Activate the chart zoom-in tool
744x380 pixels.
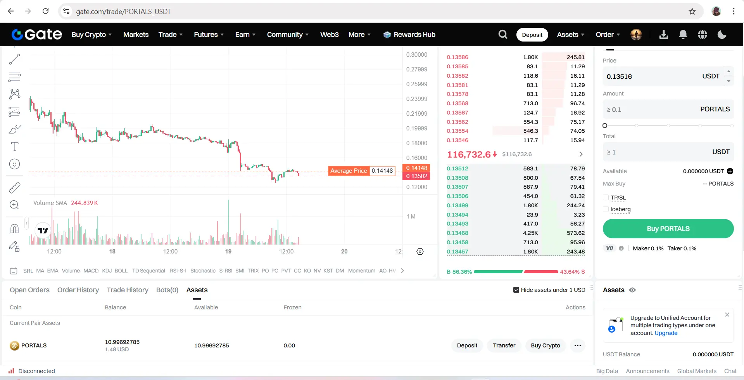[x=14, y=205]
